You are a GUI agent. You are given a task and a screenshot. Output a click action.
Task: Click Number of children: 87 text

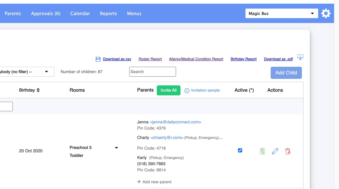[81, 72]
